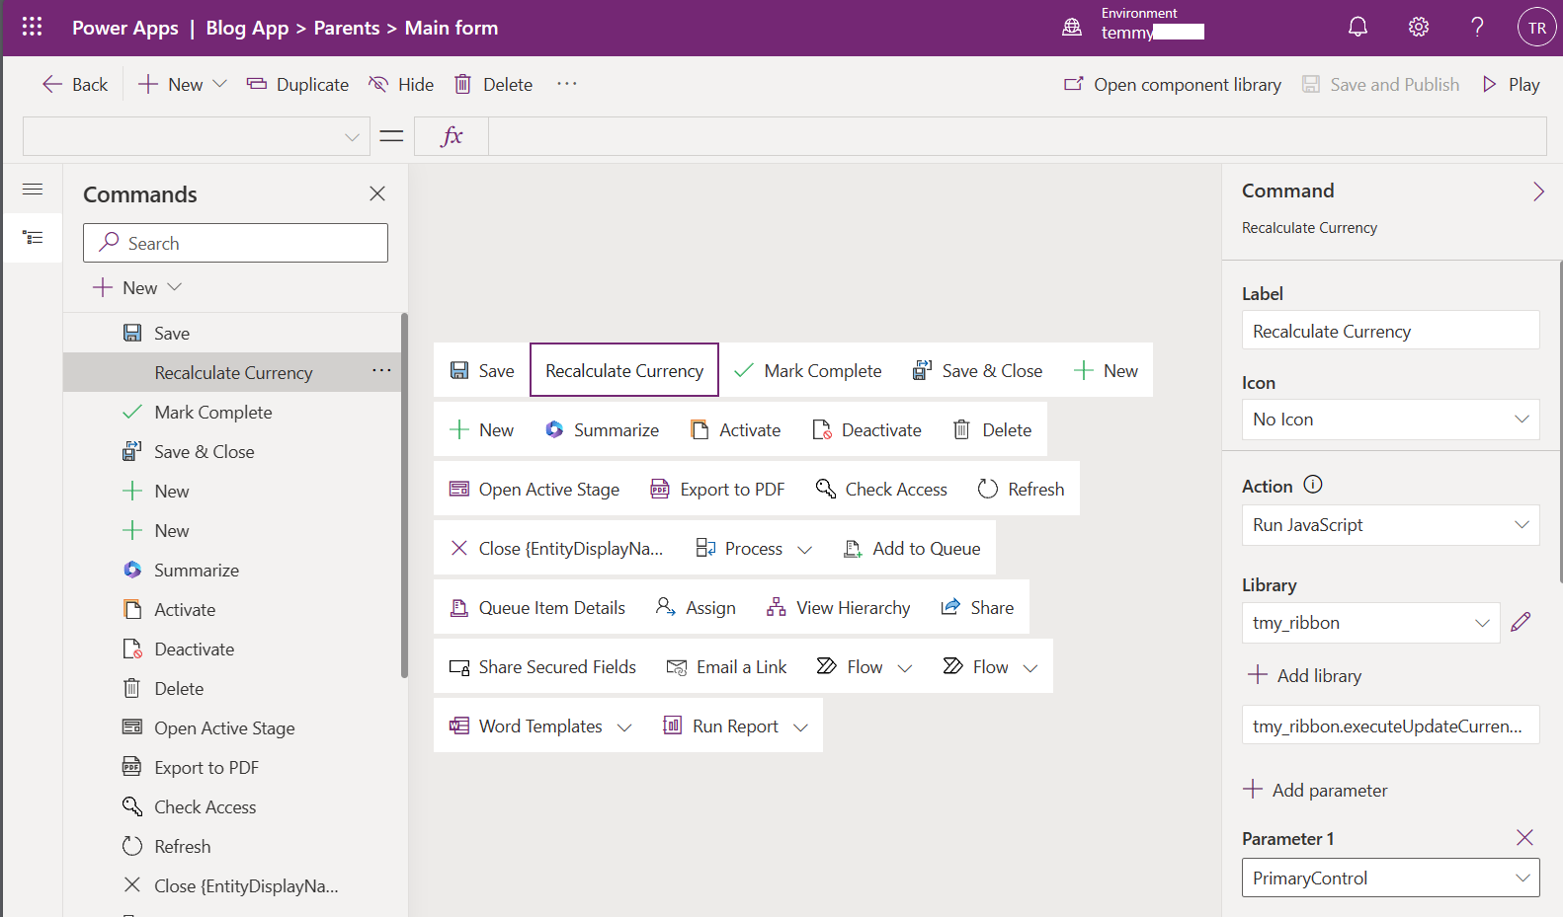
Task: Open the Parameter 1 PrimaryControl dropdown
Action: (x=1390, y=878)
